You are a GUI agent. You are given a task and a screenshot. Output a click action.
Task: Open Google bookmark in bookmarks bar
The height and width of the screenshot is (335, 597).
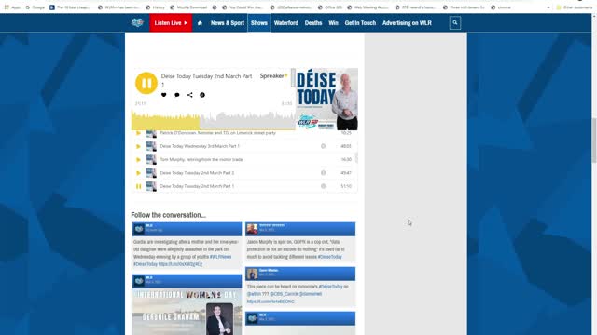[35, 7]
